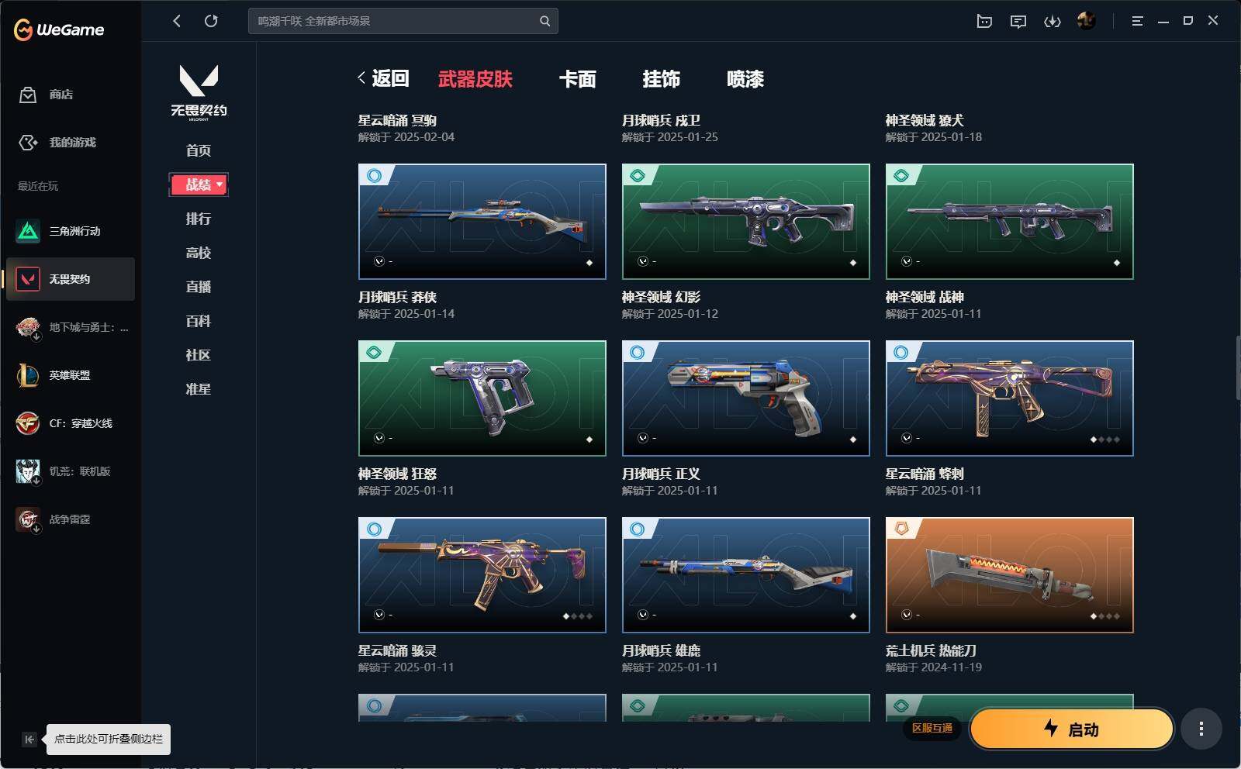
Task: Expand the small circle dropdown under 月球哨兵 正义 revolver
Action: click(643, 438)
